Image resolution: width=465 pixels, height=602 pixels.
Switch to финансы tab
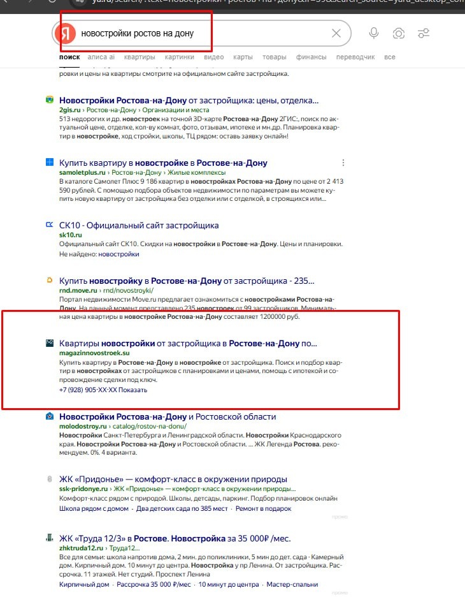coord(311,57)
